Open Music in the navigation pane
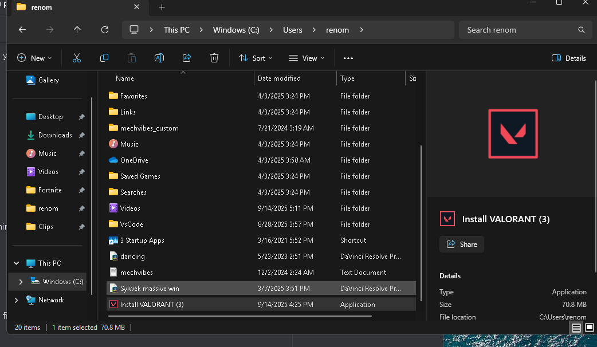This screenshot has width=597, height=347. point(47,153)
